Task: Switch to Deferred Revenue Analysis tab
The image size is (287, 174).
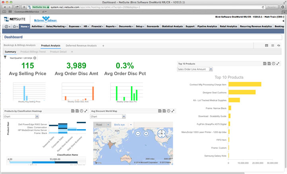Action: [x=81, y=46]
